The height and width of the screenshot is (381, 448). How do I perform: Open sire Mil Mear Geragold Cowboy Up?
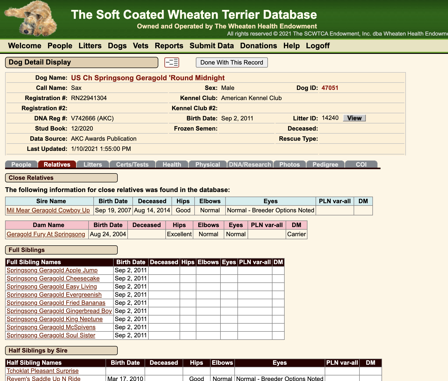pos(48,210)
